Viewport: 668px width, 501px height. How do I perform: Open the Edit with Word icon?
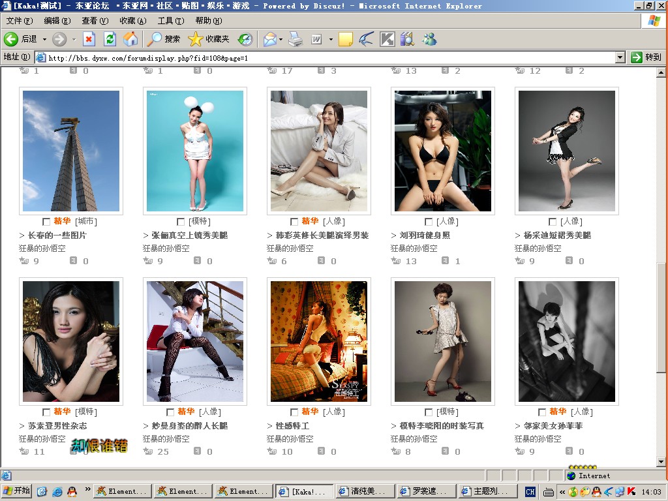(316, 39)
